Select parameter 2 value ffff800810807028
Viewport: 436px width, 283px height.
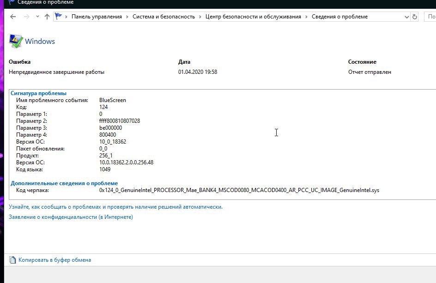pyautogui.click(x=120, y=121)
